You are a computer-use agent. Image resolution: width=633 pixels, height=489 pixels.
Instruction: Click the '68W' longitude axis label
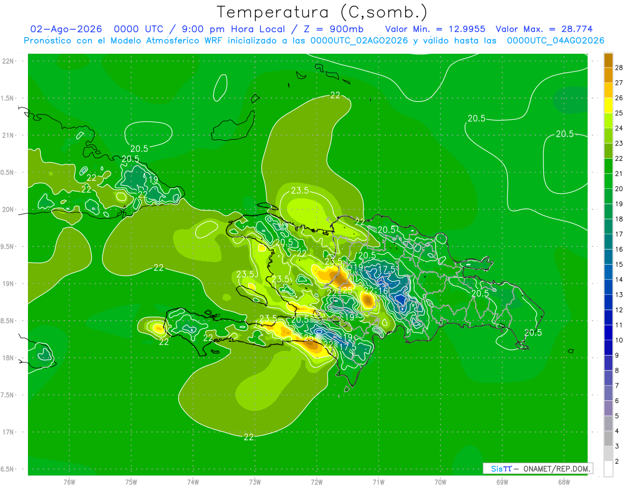(x=564, y=482)
